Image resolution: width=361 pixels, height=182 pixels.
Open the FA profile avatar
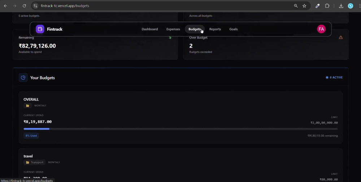point(321,29)
